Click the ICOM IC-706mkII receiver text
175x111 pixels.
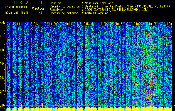click(116, 10)
